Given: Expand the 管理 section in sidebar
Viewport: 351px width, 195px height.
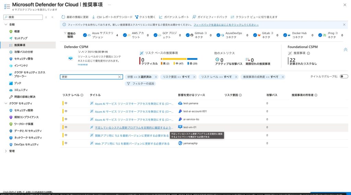Looking at the screenshot, I should coord(6,151).
